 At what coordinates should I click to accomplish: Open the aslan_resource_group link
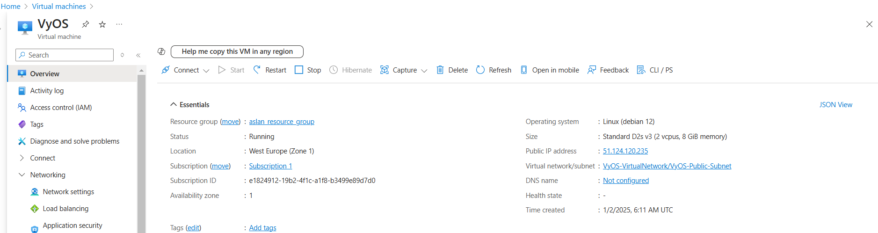(x=282, y=122)
